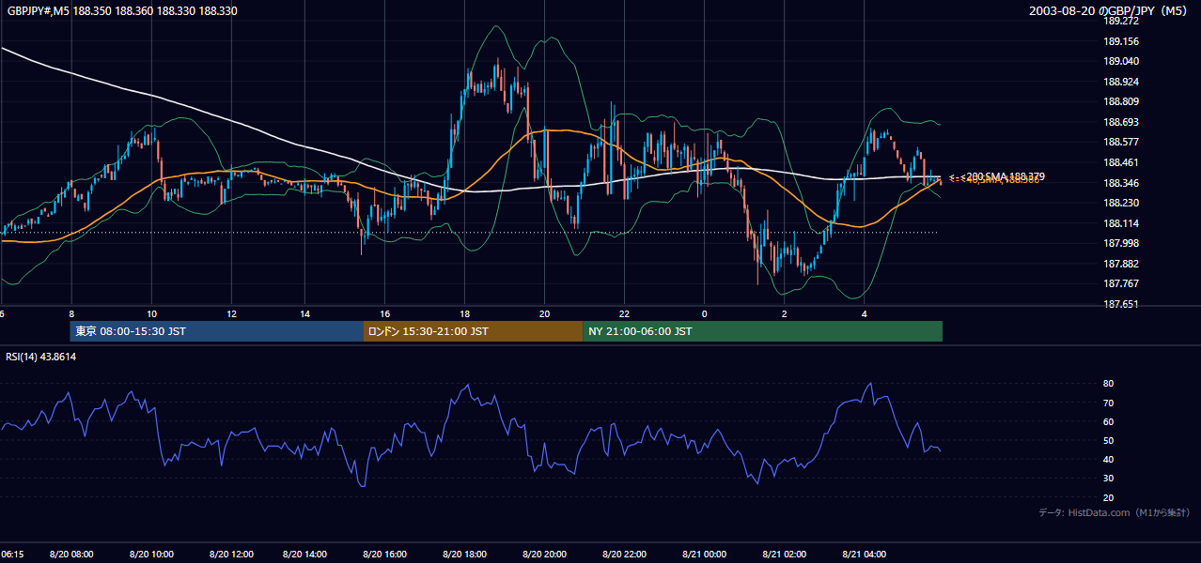Viewport: 1201px width, 563px height.
Task: Click the 189.040 price axis label
Action: click(1122, 61)
